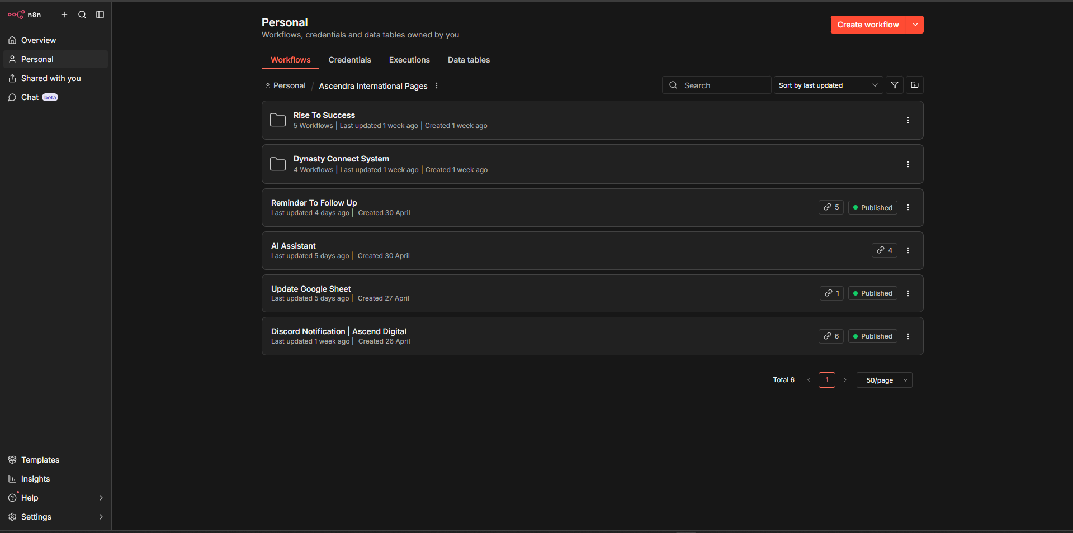Click the Create workflow button

click(868, 25)
